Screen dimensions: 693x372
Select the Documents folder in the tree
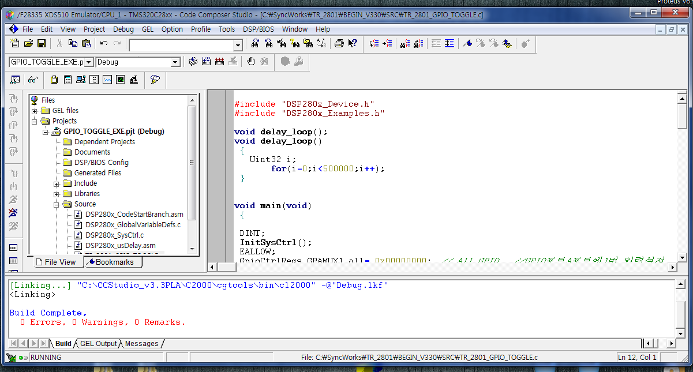tap(92, 152)
